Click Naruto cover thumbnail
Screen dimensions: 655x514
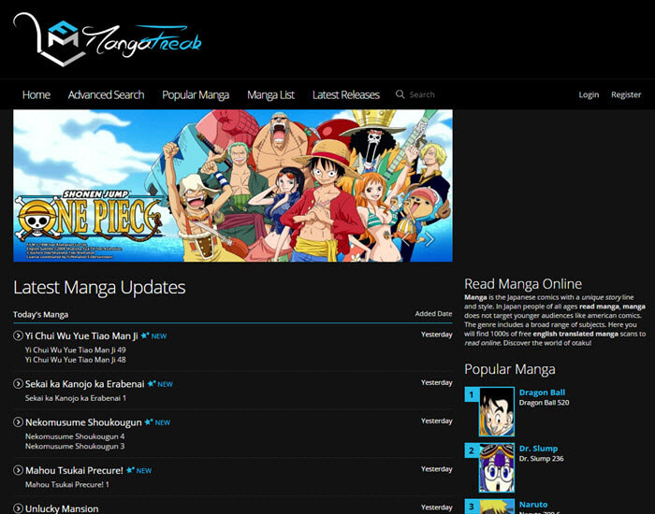[497, 507]
